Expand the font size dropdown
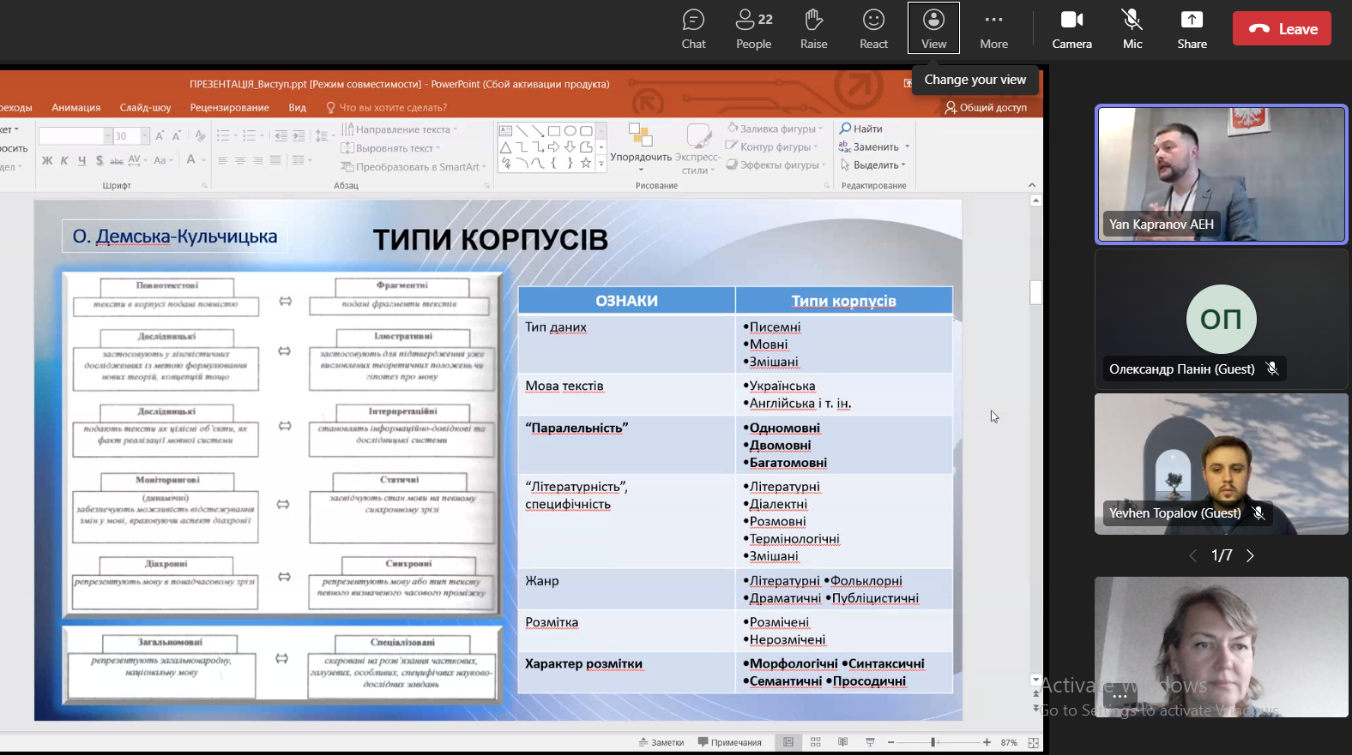This screenshot has width=1352, height=755. tap(145, 136)
